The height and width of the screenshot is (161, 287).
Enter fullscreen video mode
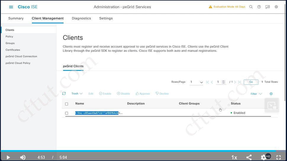coord(278,157)
